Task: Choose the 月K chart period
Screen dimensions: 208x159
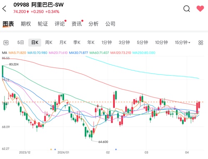Action: [63, 42]
